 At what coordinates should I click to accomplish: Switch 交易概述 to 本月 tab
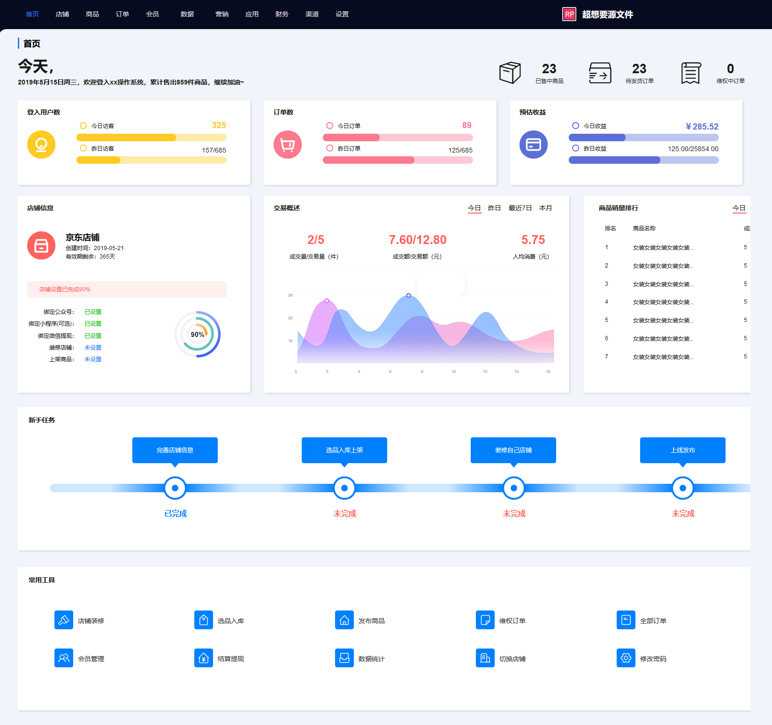point(546,208)
